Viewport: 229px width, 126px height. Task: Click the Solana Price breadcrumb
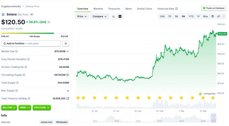(x=32, y=6)
